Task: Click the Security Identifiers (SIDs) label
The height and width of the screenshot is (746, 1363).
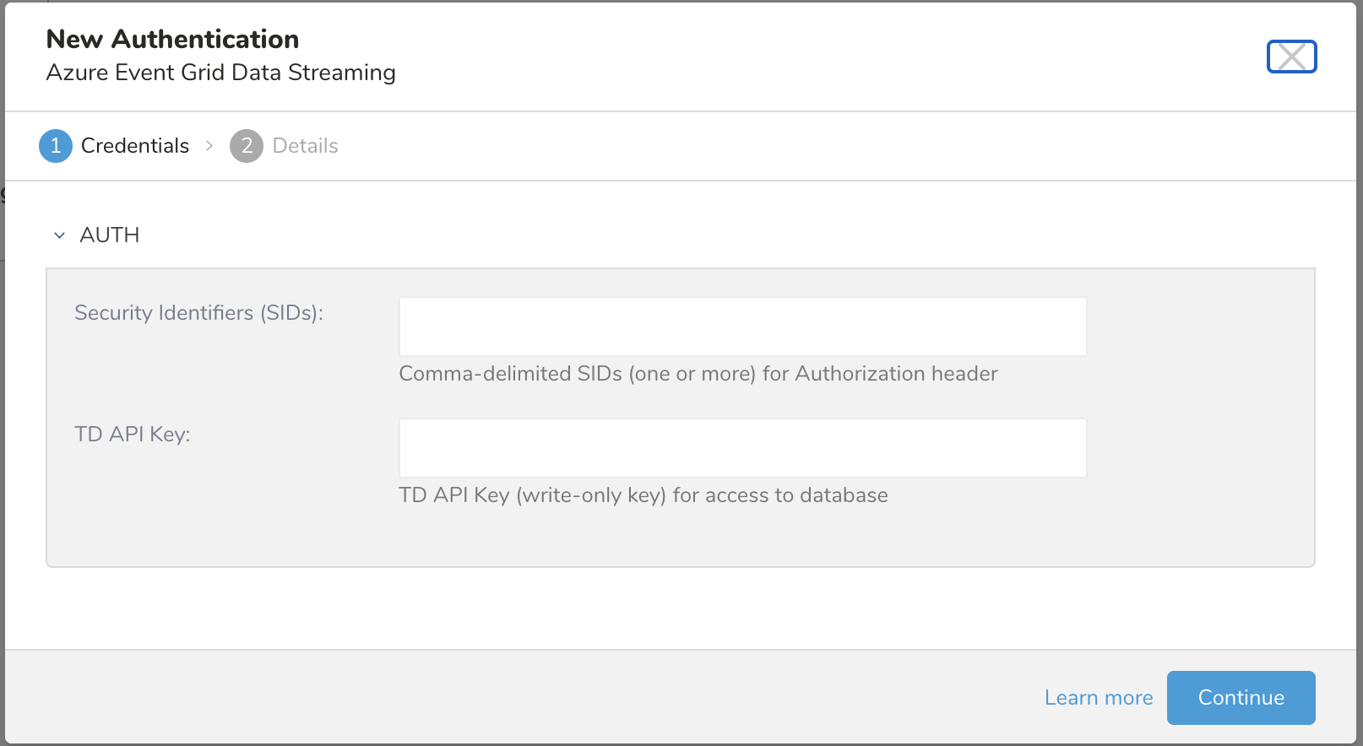Action: 198,313
